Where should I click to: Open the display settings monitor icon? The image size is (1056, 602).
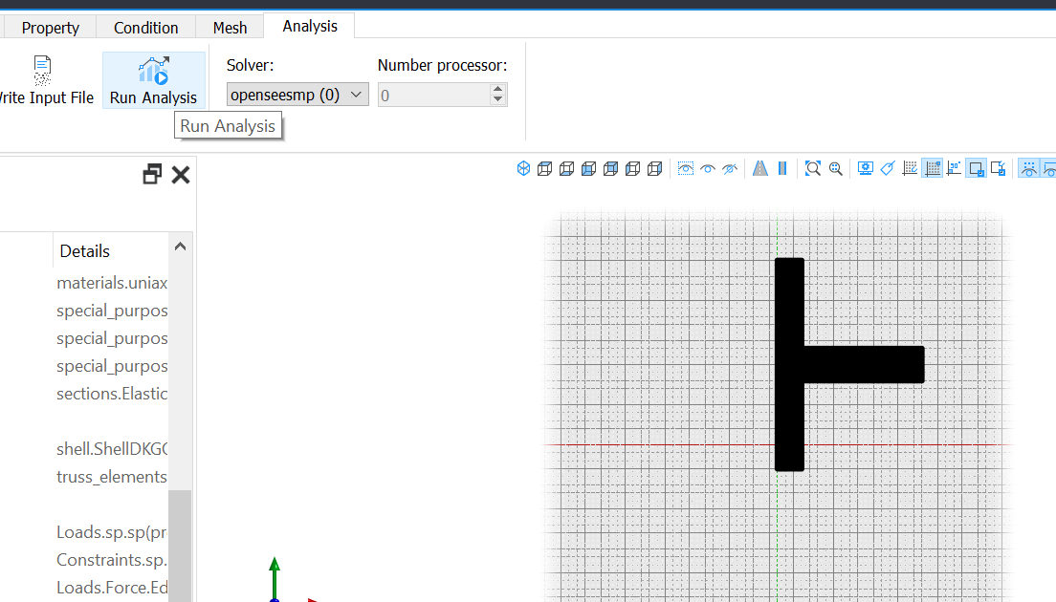tap(866, 169)
